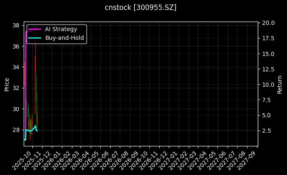
Task: Click the 2026-12 date tick label
Action: tap(159, 159)
